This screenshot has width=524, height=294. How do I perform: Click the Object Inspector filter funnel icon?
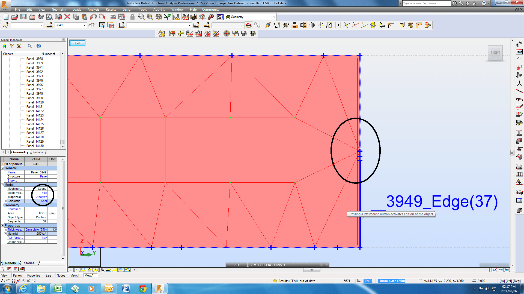[12, 46]
